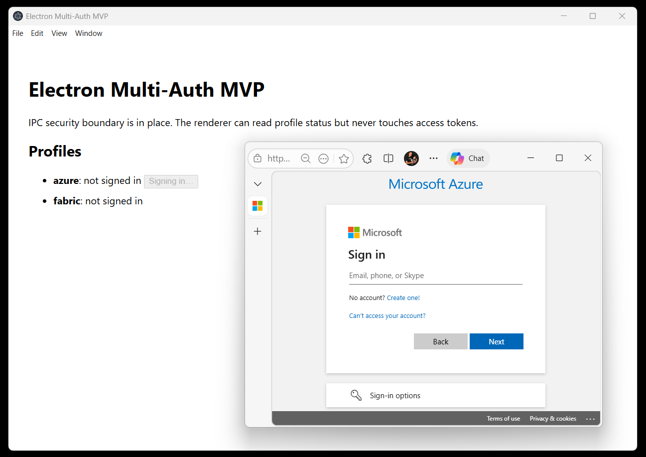Expand the vertical tabs chevron
The height and width of the screenshot is (457, 646).
258,184
